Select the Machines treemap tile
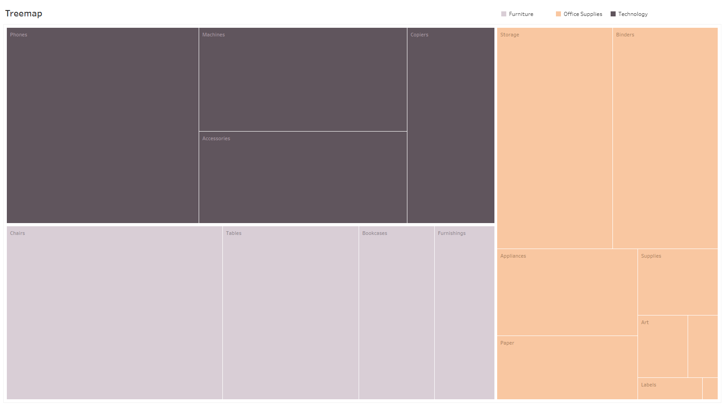The image size is (725, 407). point(303,79)
